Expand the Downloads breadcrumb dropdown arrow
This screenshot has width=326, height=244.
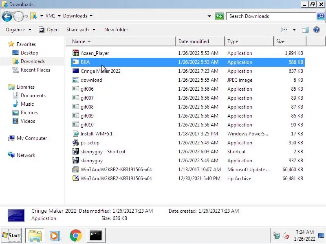(91, 16)
